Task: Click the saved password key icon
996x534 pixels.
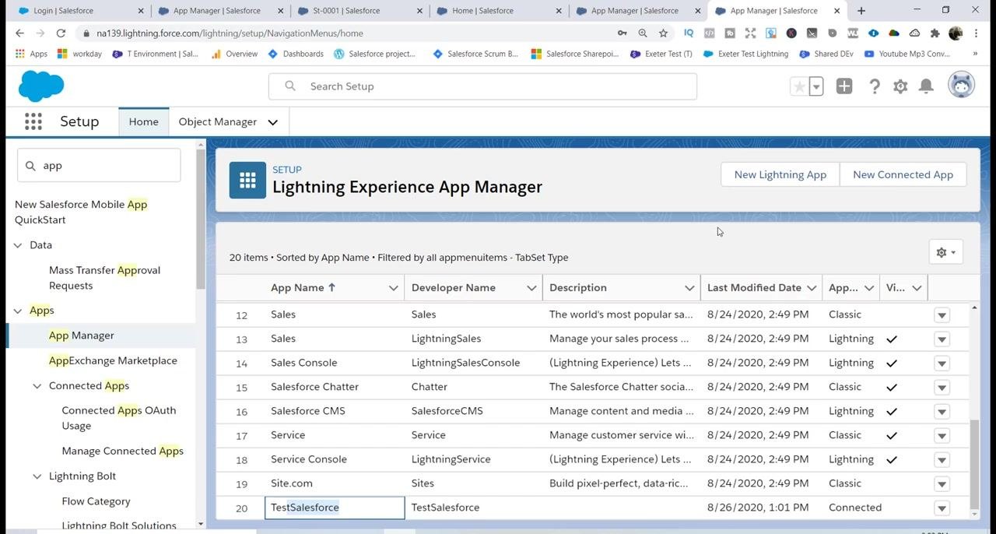Action: tap(622, 33)
